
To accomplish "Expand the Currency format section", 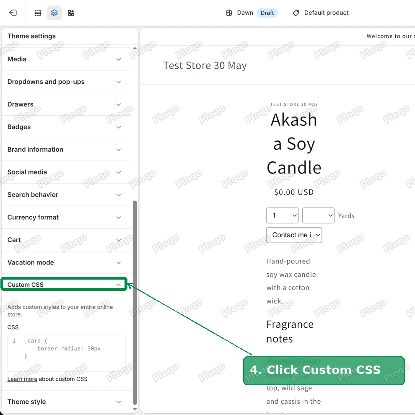I will 66,217.
